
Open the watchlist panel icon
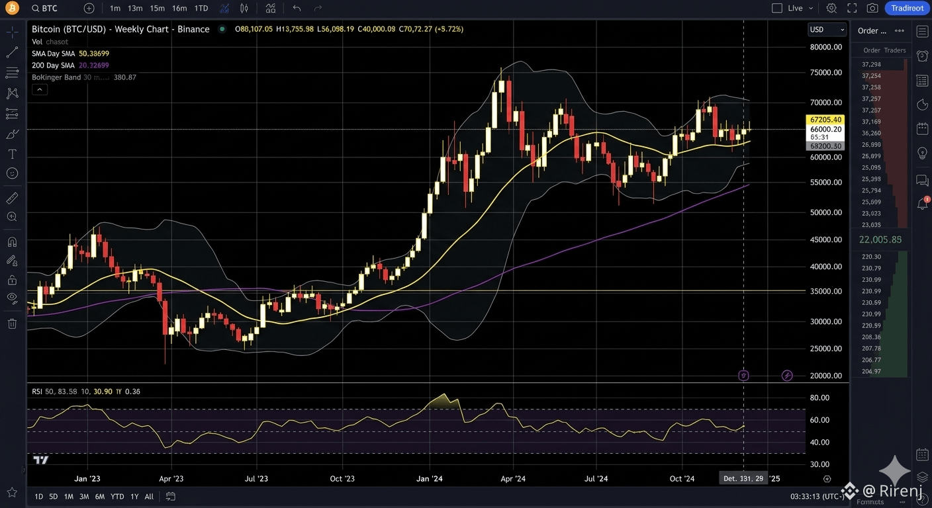(x=922, y=32)
